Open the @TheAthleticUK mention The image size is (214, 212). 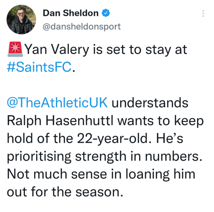(x=57, y=103)
